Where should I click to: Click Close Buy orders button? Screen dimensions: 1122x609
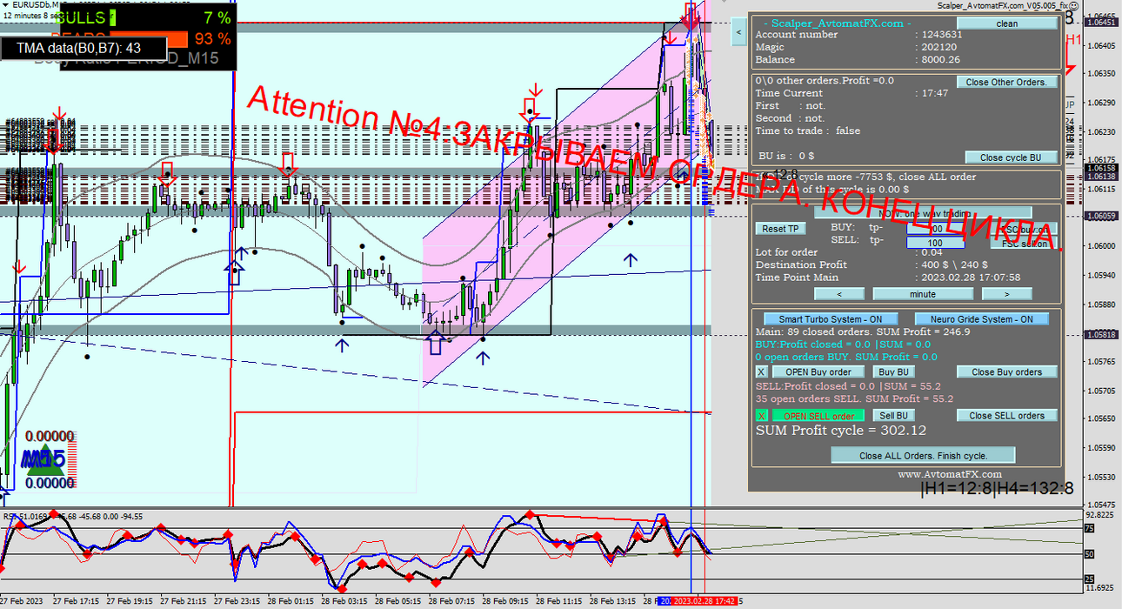1007,371
